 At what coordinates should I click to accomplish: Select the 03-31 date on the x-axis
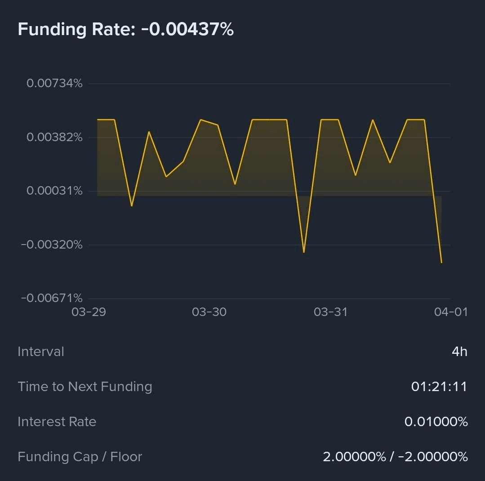330,312
